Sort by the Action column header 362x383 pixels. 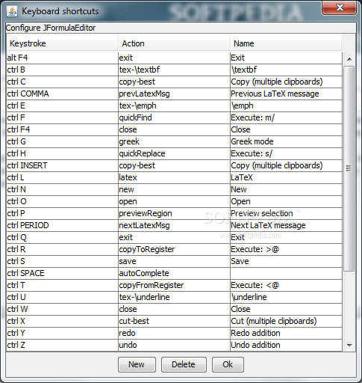tap(174, 43)
